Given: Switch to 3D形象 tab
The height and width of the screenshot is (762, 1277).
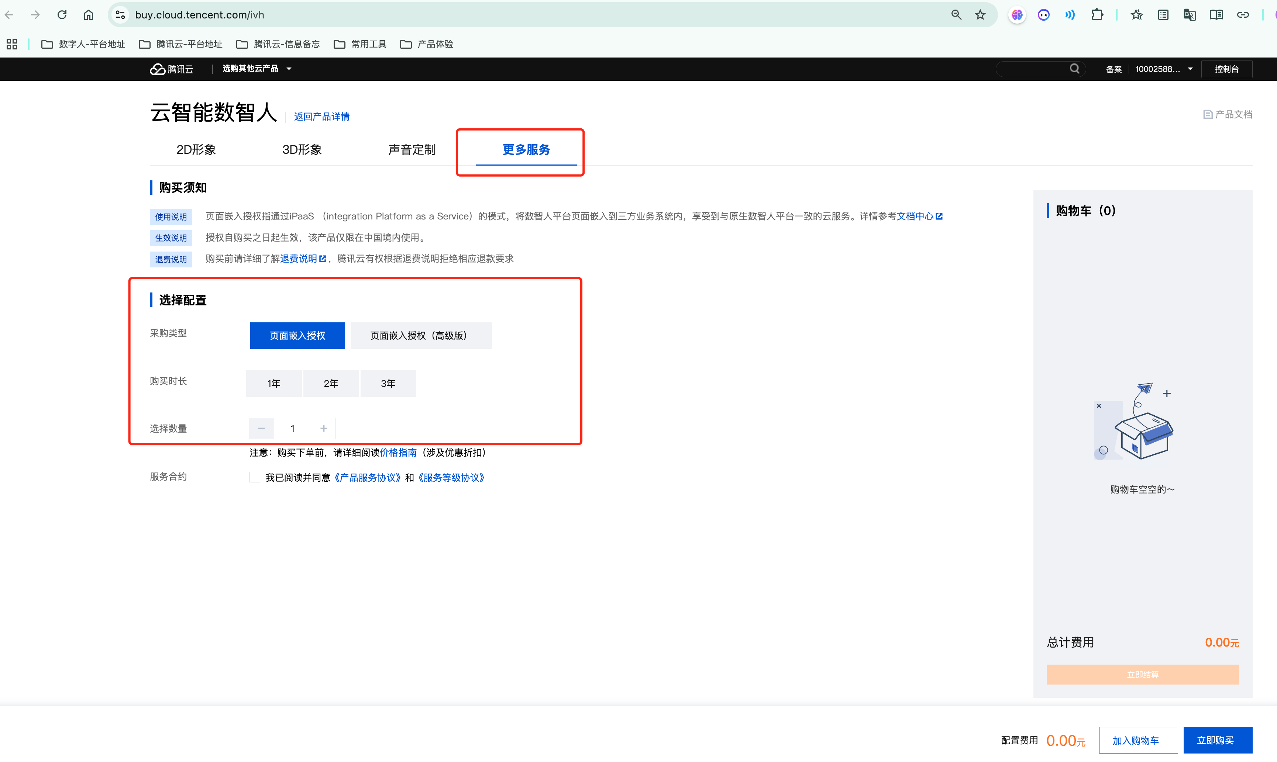Looking at the screenshot, I should point(302,149).
